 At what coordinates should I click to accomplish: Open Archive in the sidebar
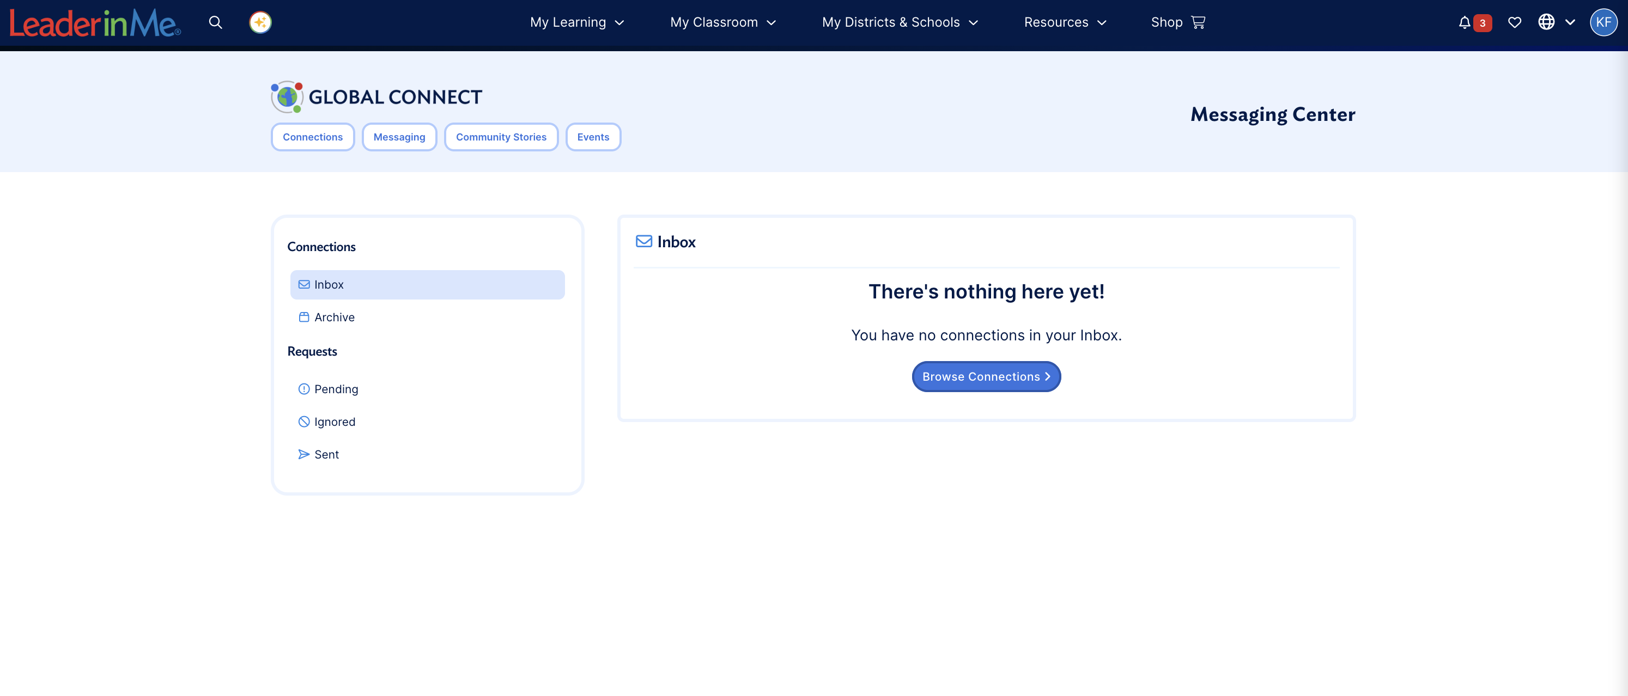pos(427,317)
